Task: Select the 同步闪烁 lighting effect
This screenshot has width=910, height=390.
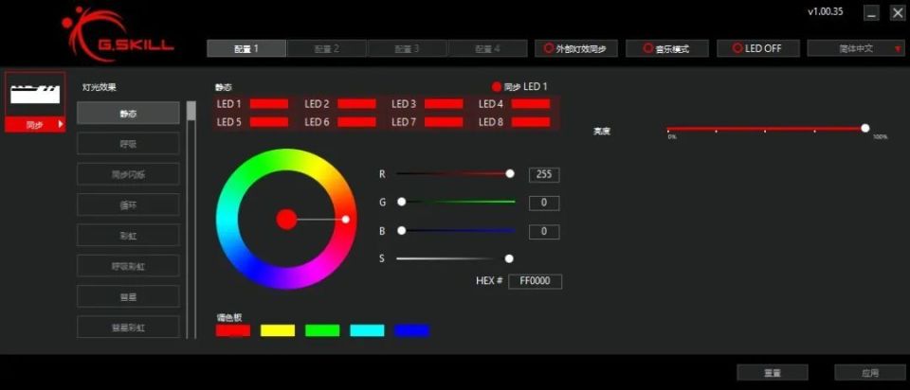Action: click(x=128, y=174)
